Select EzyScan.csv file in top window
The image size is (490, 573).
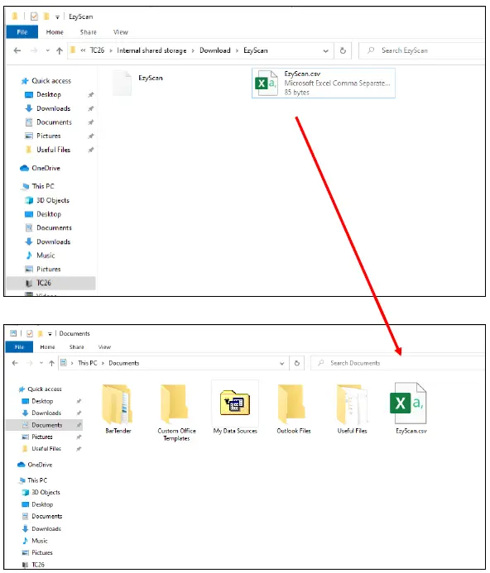pos(323,83)
